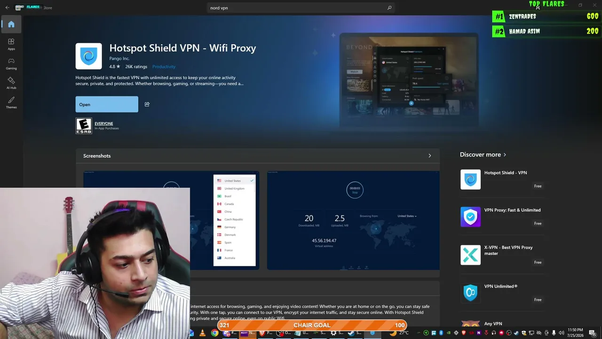602x339 pixels.
Task: Expand the Screenshots section chevron
Action: (x=429, y=156)
